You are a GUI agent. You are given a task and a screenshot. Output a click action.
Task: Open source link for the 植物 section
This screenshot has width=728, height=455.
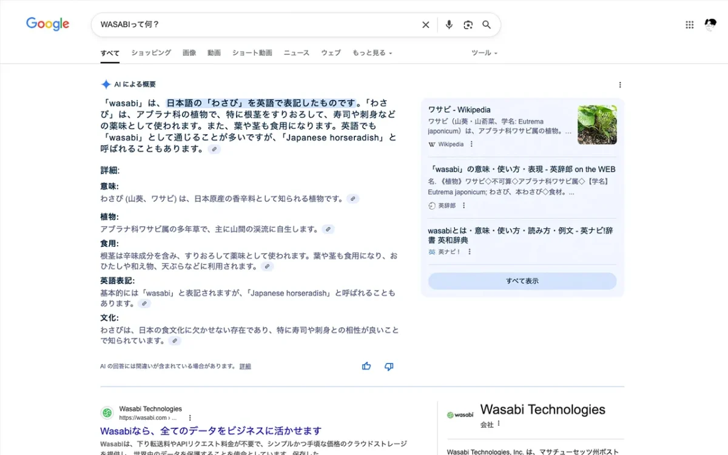tap(328, 229)
